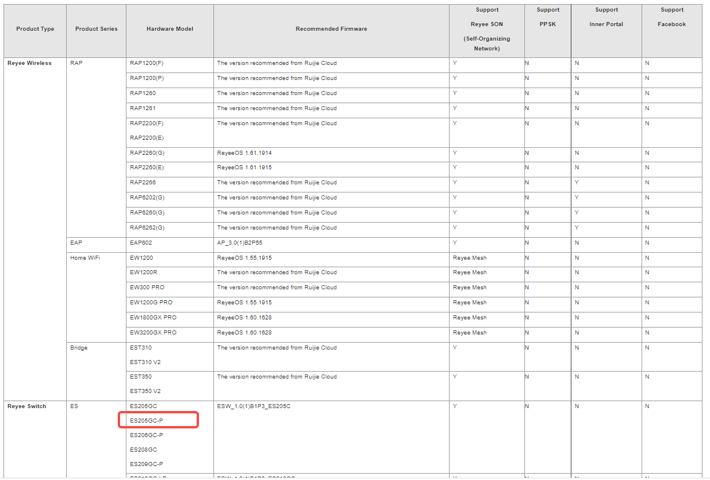
Task: Click Ruijie Cloud firmware text for RAP1200(F)
Action: (x=277, y=63)
